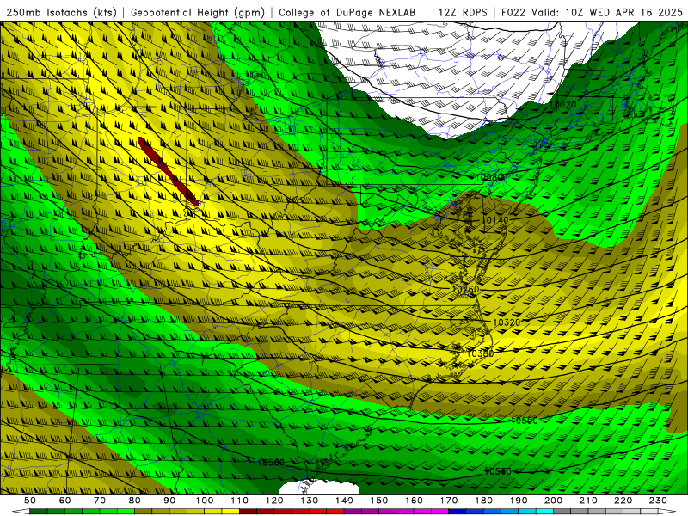Click the 80 kts legend label
Screen dimensions: 688x516
tap(135, 501)
